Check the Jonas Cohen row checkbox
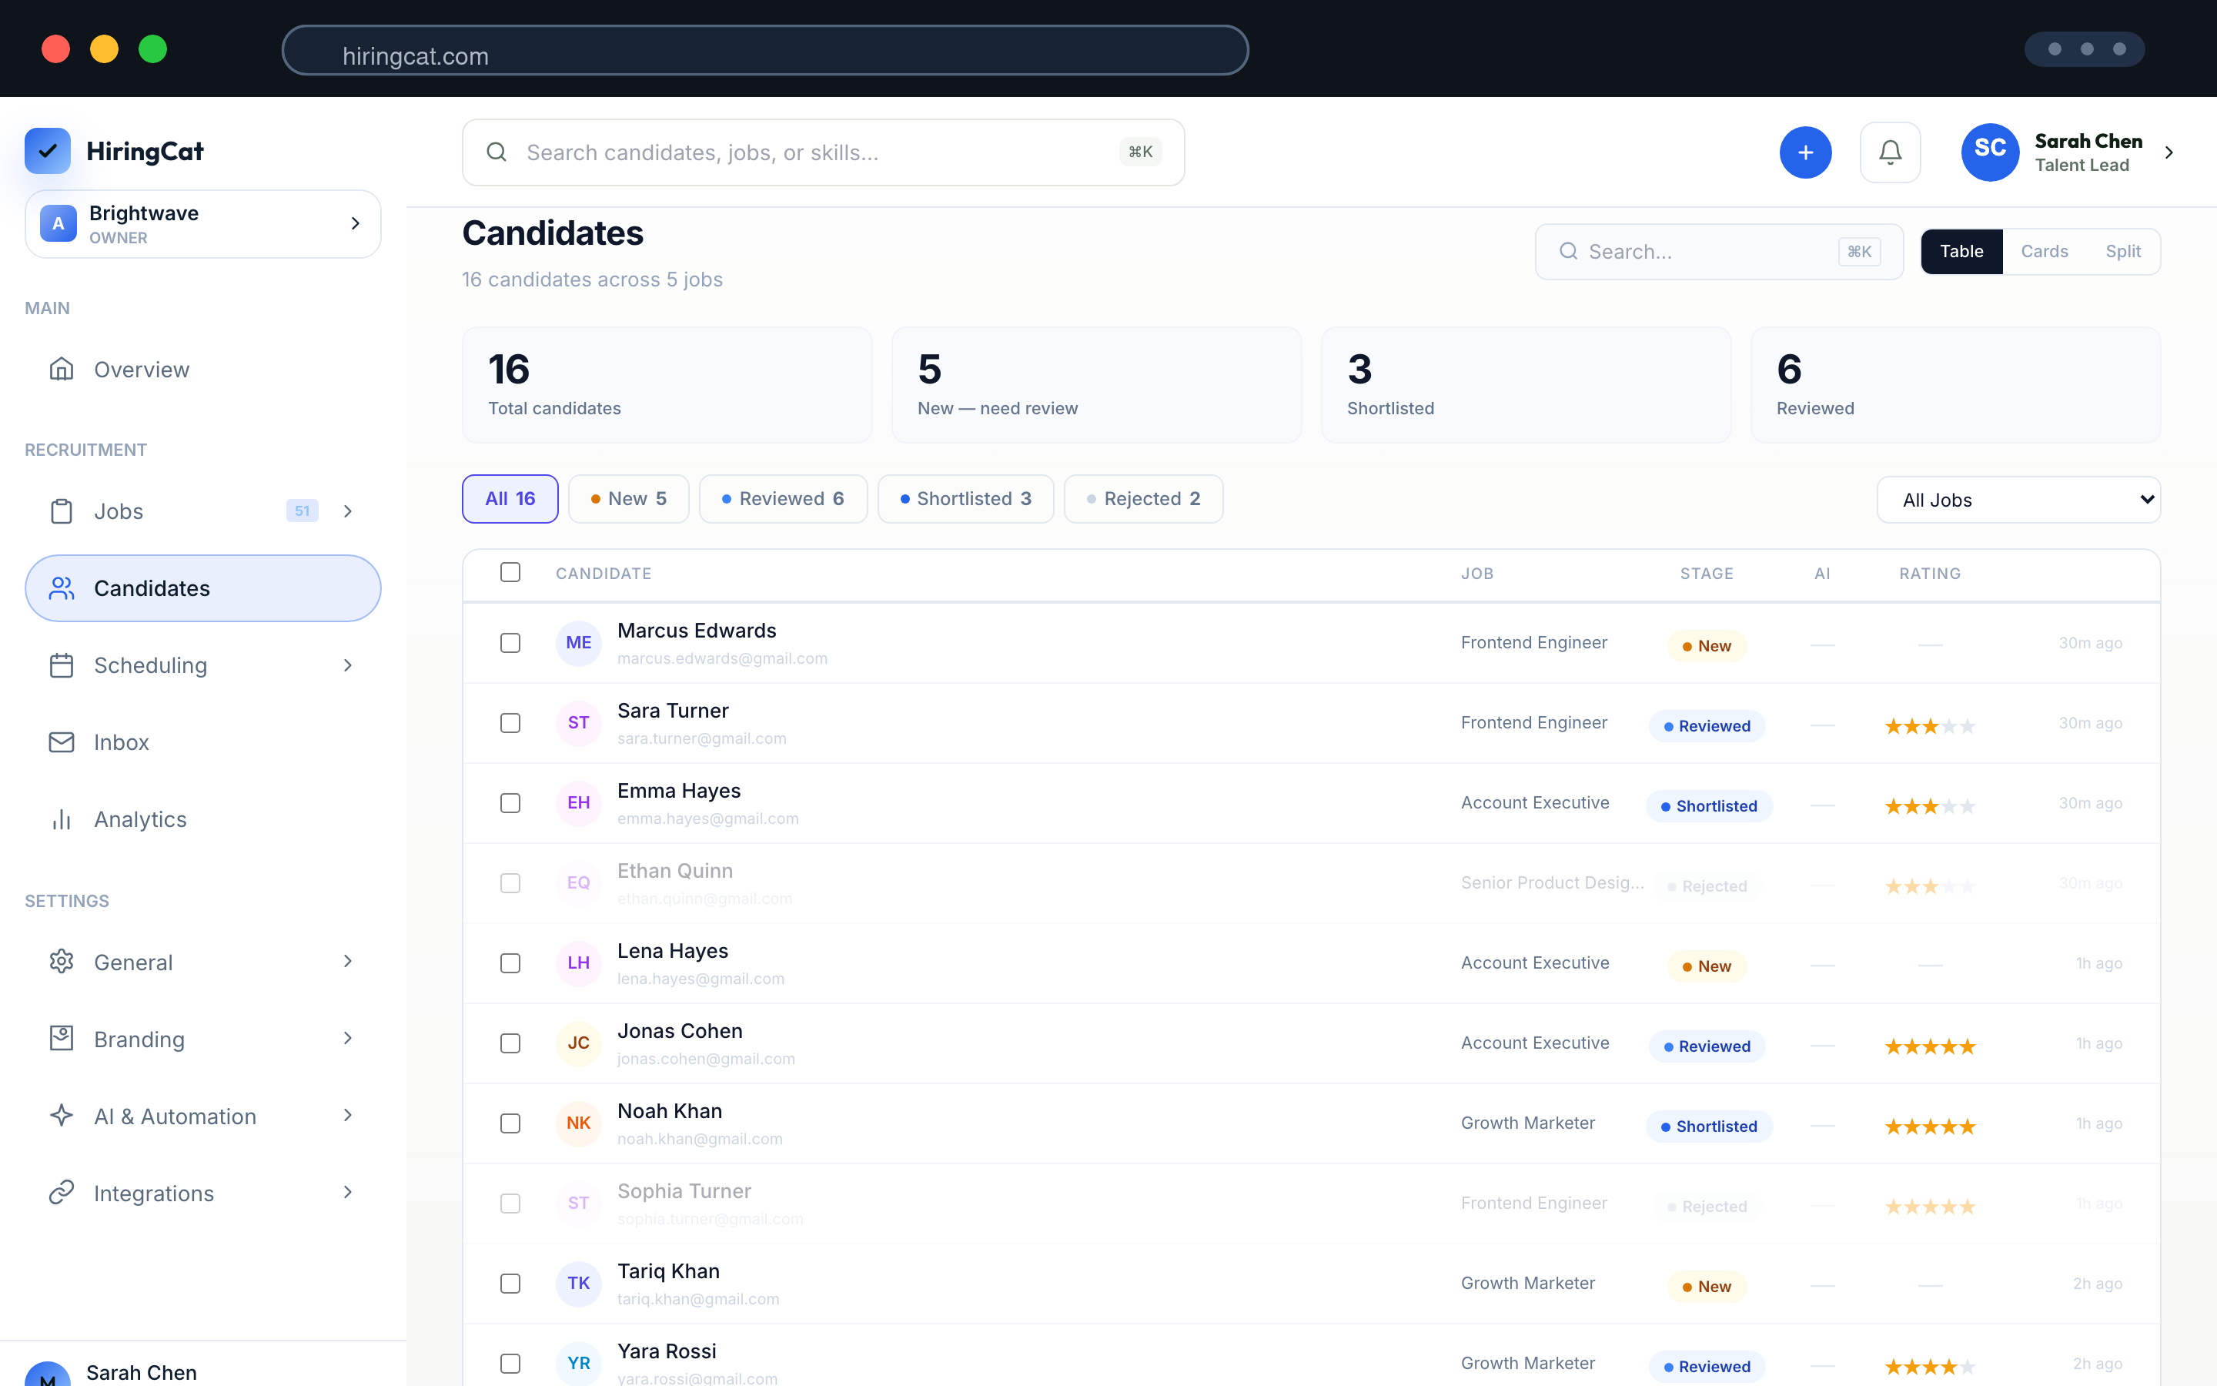 510,1043
